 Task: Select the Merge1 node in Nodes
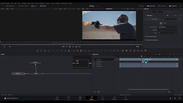(36, 74)
